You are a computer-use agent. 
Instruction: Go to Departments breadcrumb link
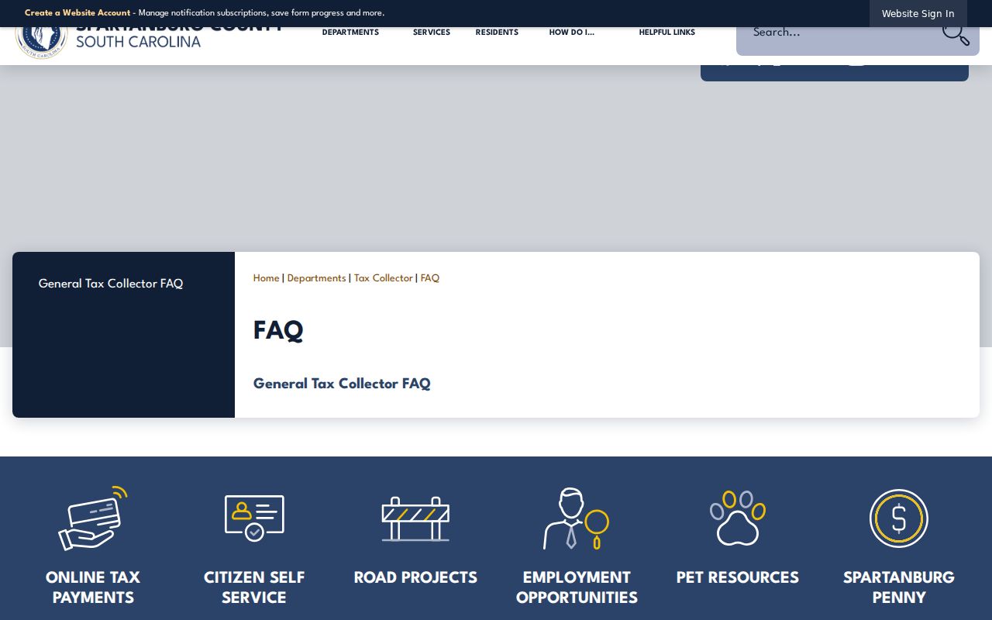coord(316,278)
